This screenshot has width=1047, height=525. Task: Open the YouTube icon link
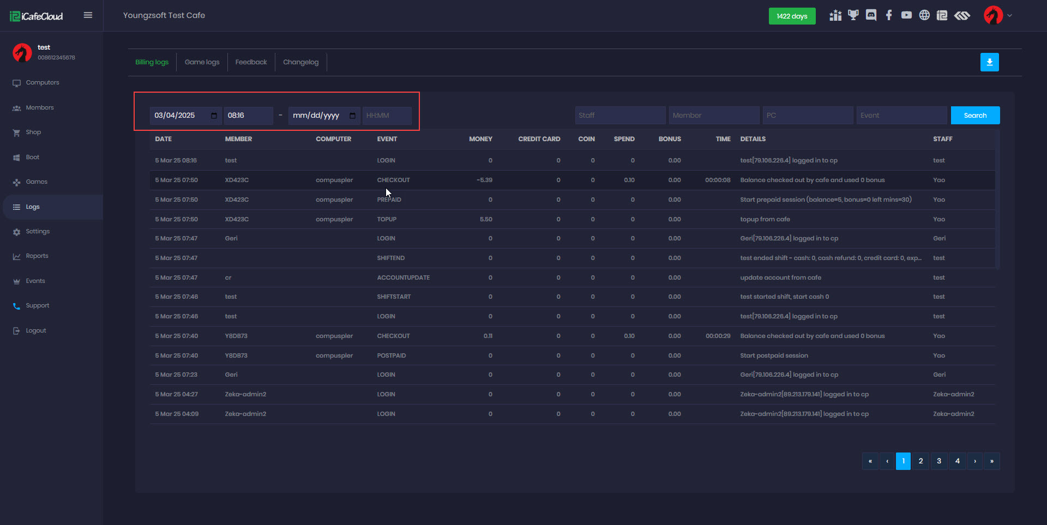906,15
